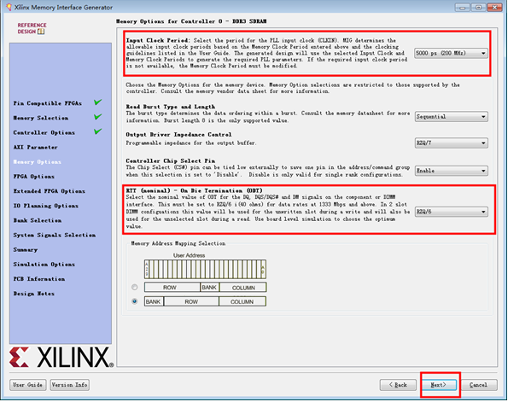The image size is (508, 402).
Task: Select FPGA Options in the sidebar
Action: pyautogui.click(x=33, y=177)
